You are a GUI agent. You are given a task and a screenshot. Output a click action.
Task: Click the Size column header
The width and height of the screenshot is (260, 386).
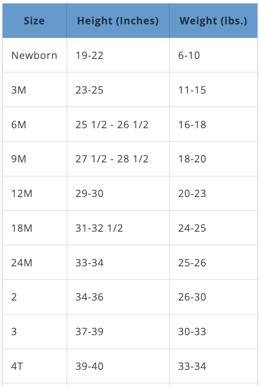tap(35, 21)
